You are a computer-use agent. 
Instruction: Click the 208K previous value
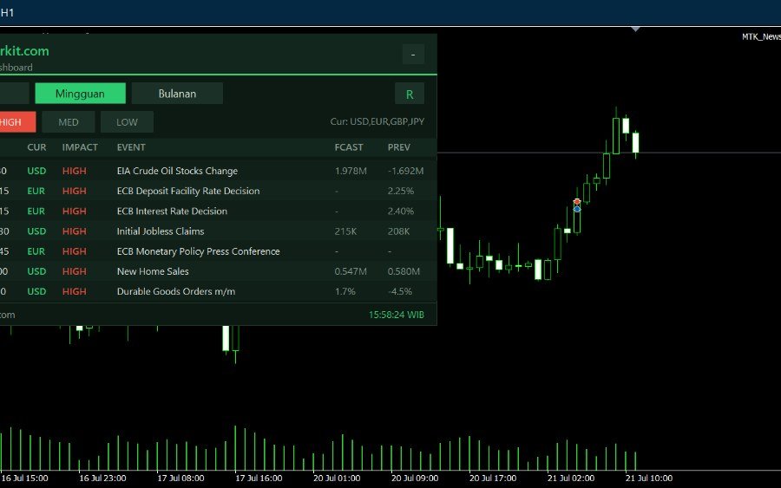(x=398, y=231)
